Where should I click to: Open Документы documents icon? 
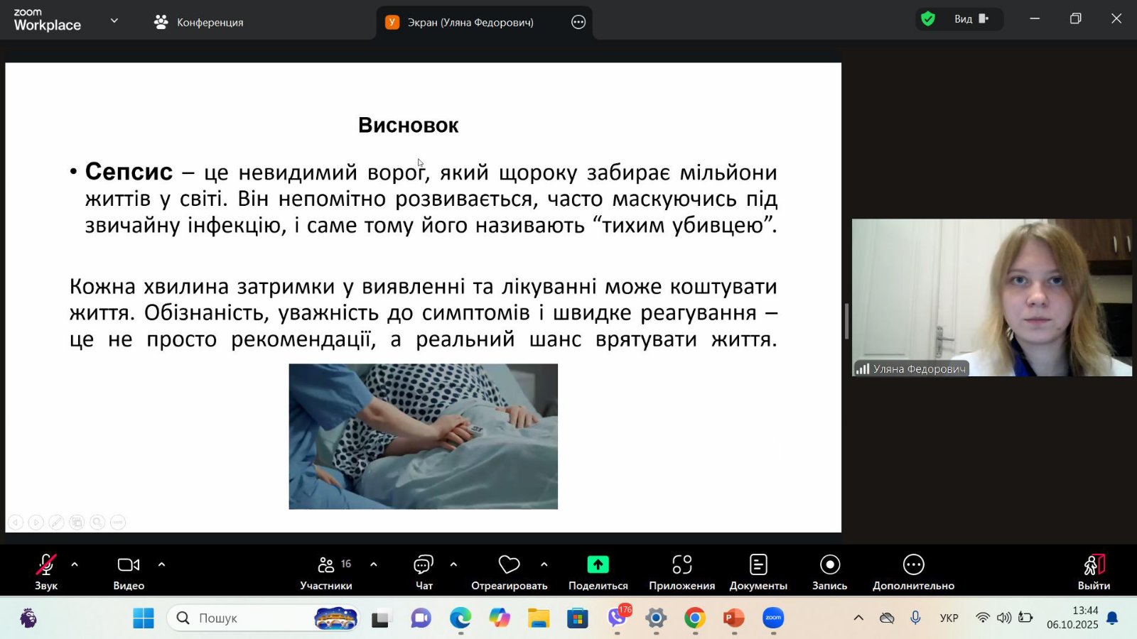[758, 564]
